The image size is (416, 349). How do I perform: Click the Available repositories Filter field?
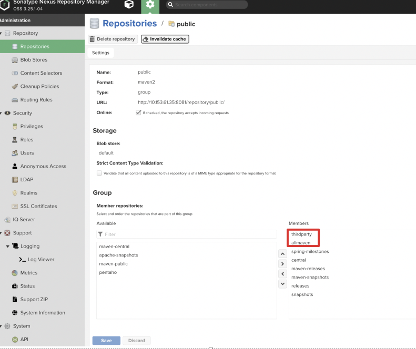[x=187, y=234]
